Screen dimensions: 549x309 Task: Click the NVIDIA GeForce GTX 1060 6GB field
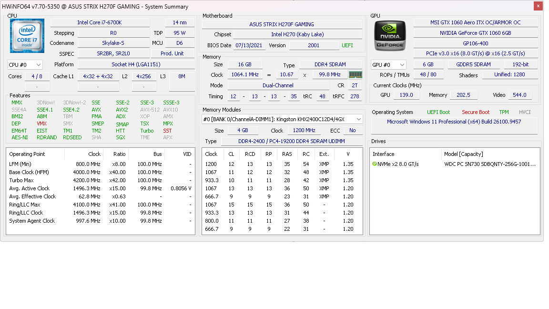476,33
